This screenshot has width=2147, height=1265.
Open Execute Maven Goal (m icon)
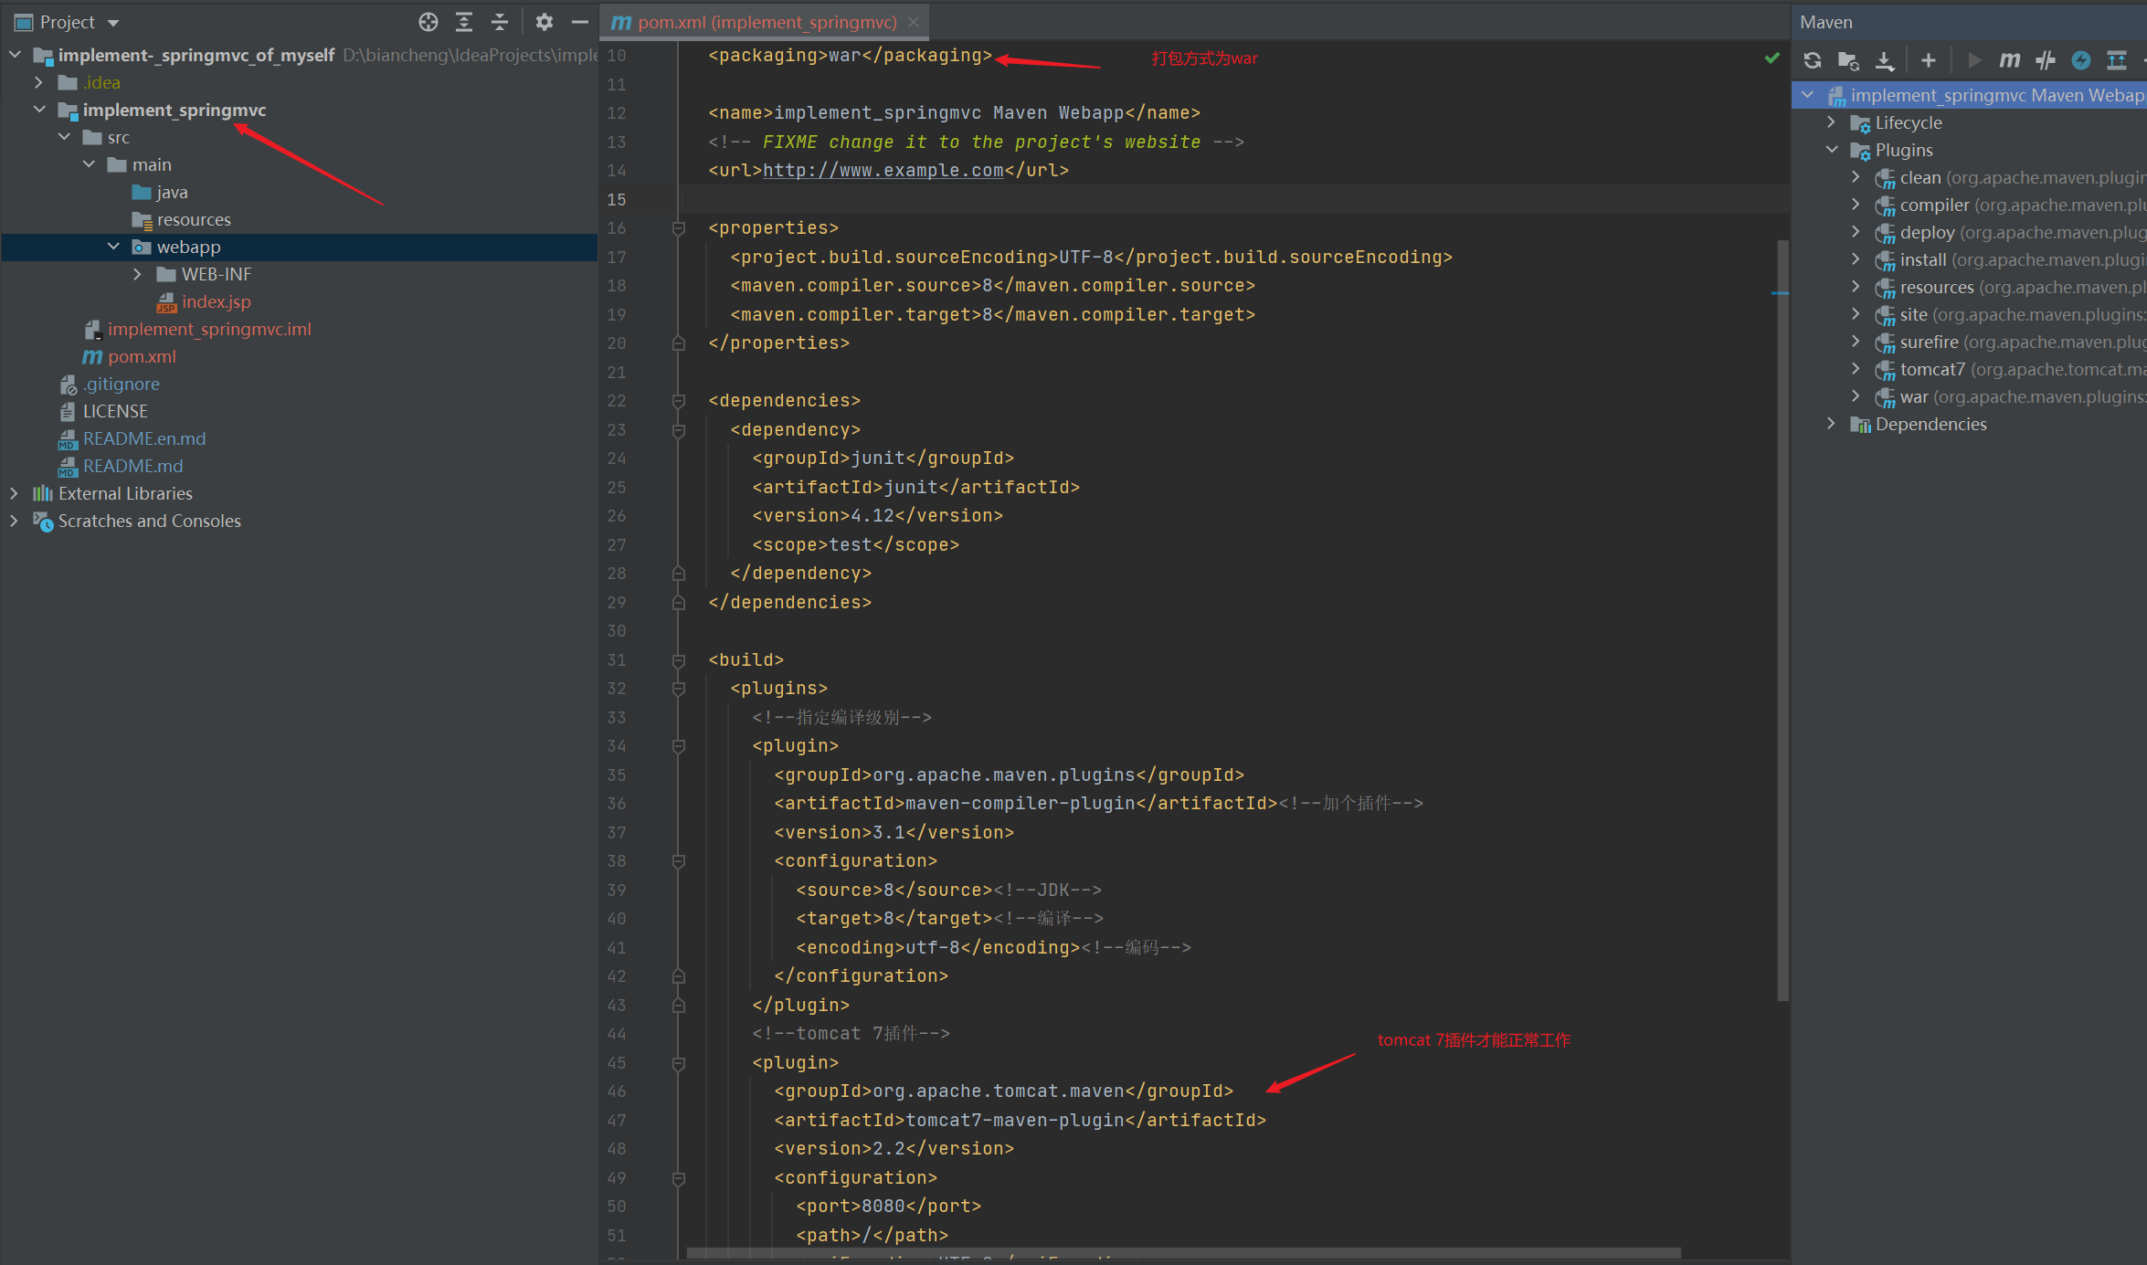click(2010, 60)
